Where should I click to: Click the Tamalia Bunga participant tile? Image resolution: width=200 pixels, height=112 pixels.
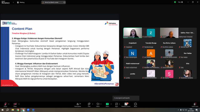151,43
